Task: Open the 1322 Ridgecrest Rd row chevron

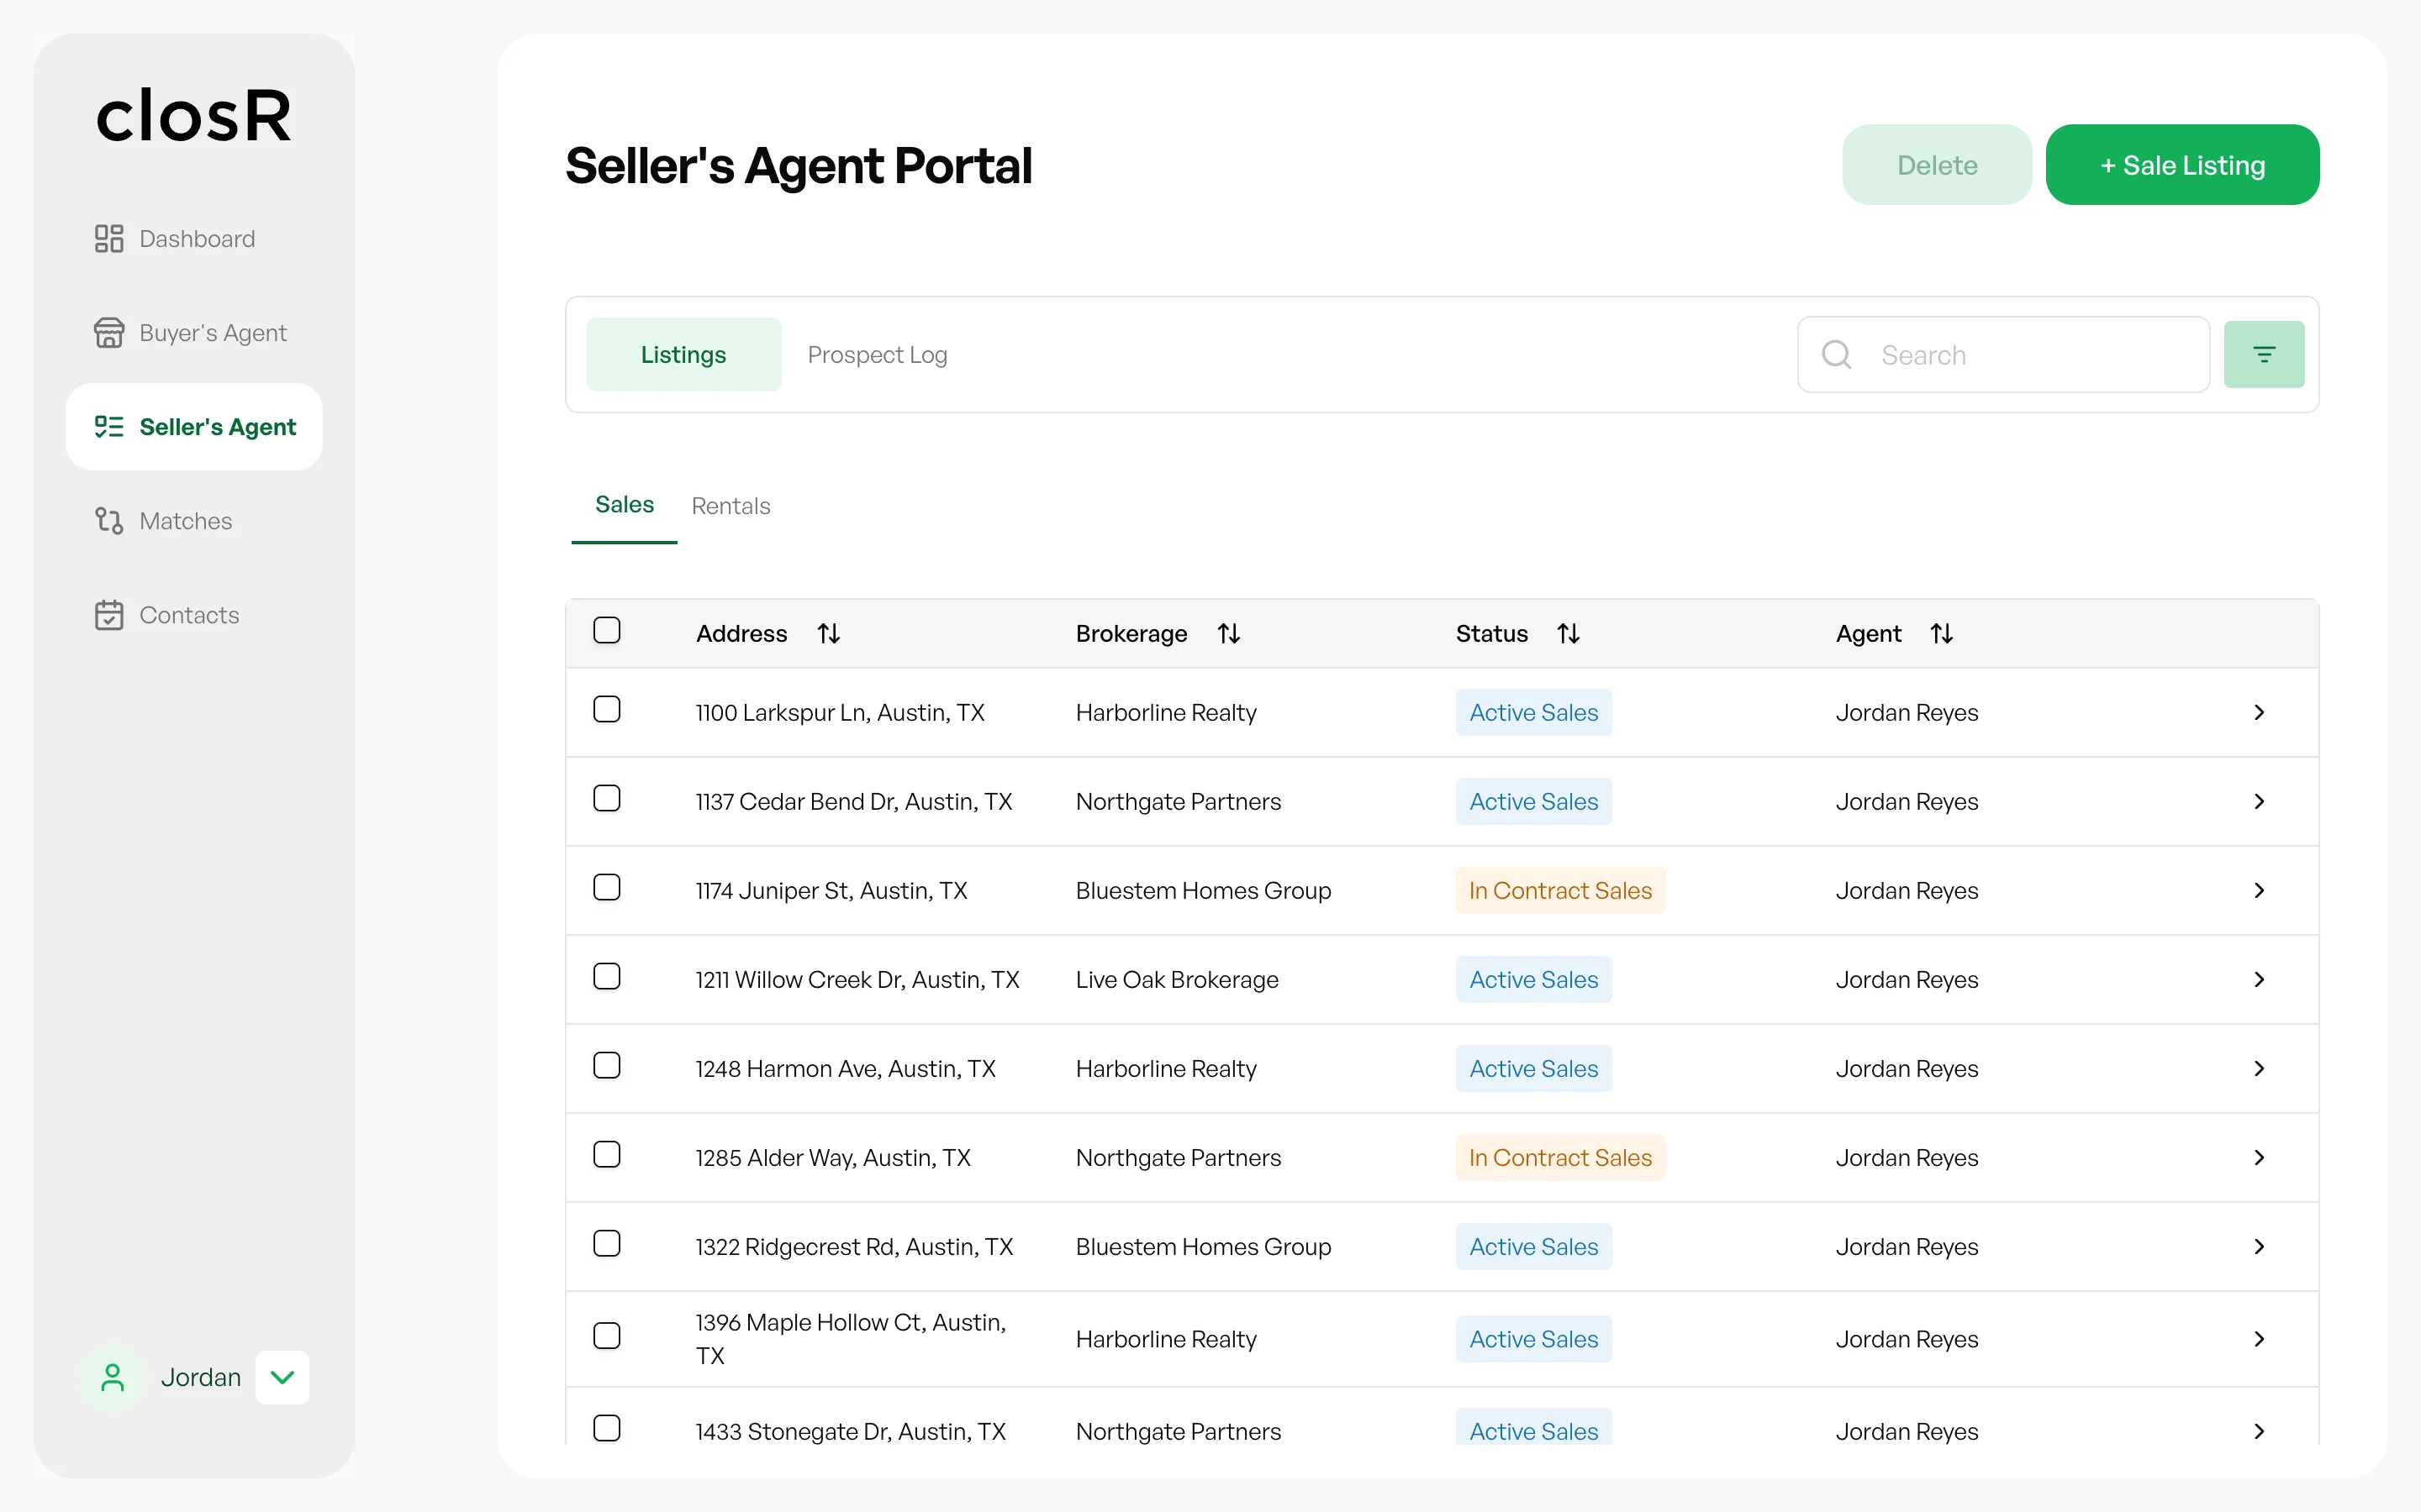Action: [x=2258, y=1247]
